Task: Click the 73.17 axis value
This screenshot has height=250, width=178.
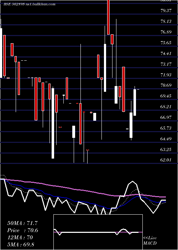Action: [166, 64]
